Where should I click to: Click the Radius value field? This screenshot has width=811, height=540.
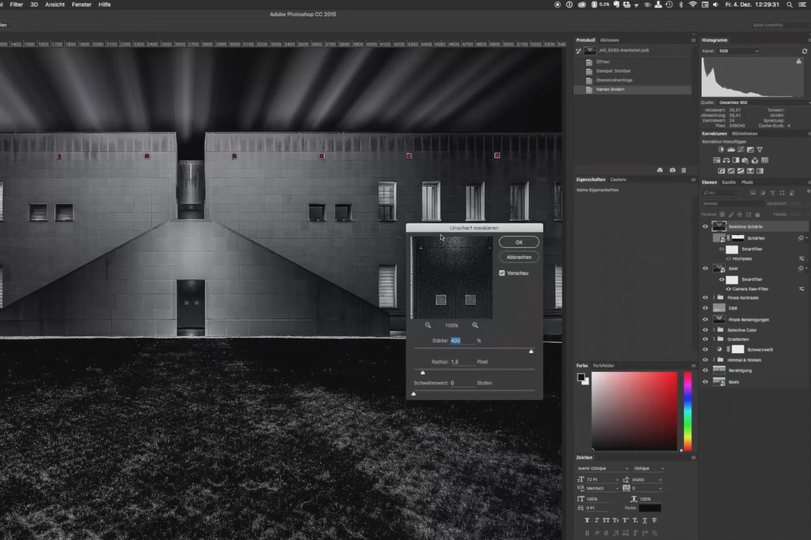[462, 362]
